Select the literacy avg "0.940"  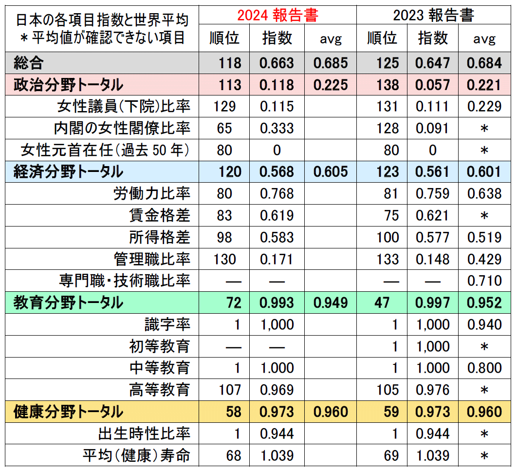(x=484, y=324)
